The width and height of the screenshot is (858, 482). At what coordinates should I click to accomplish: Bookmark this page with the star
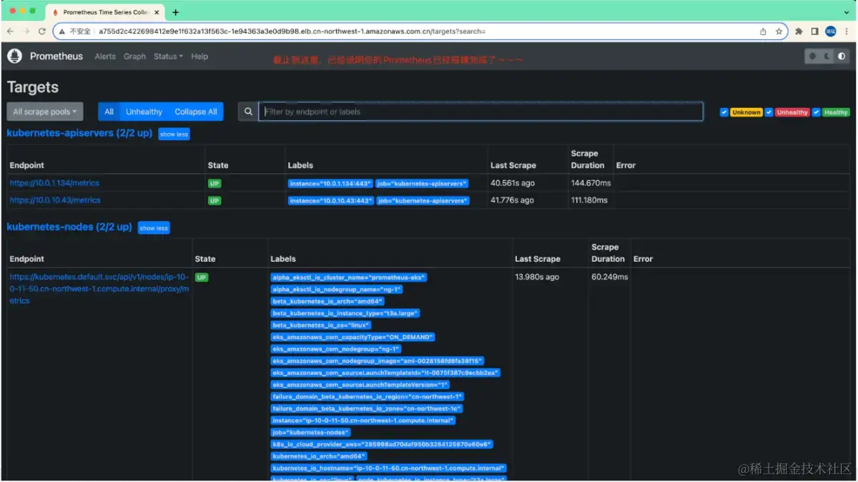pos(779,31)
